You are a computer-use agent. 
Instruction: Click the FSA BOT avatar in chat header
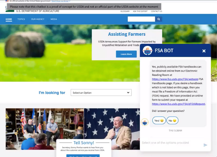147,51
